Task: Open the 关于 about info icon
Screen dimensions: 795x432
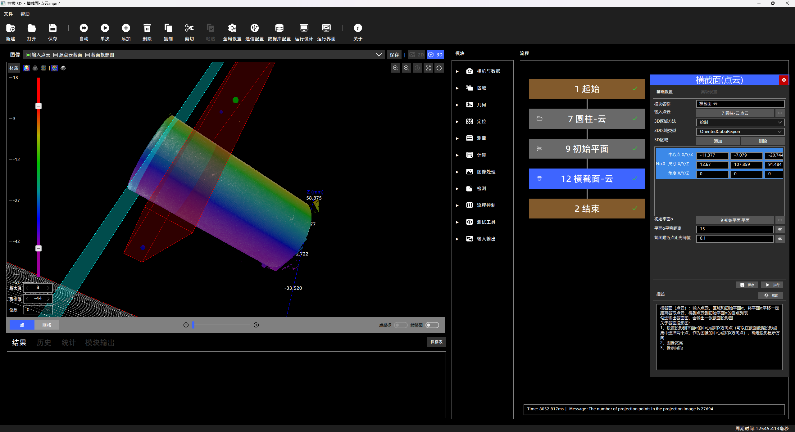Action: click(358, 28)
